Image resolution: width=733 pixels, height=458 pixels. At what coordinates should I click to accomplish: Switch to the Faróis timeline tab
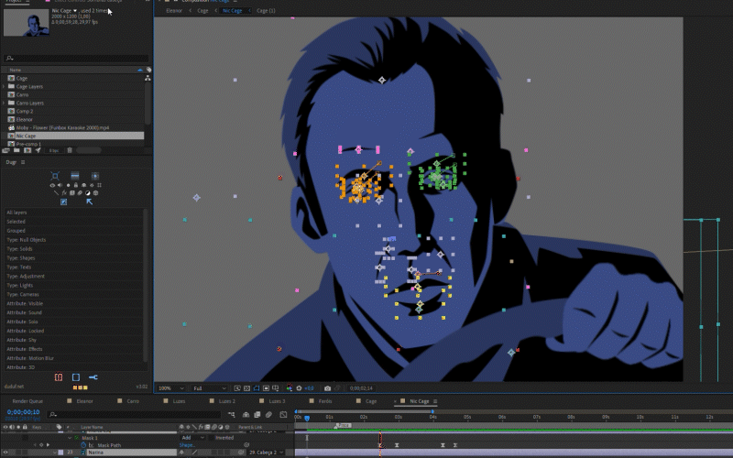[x=325, y=401]
